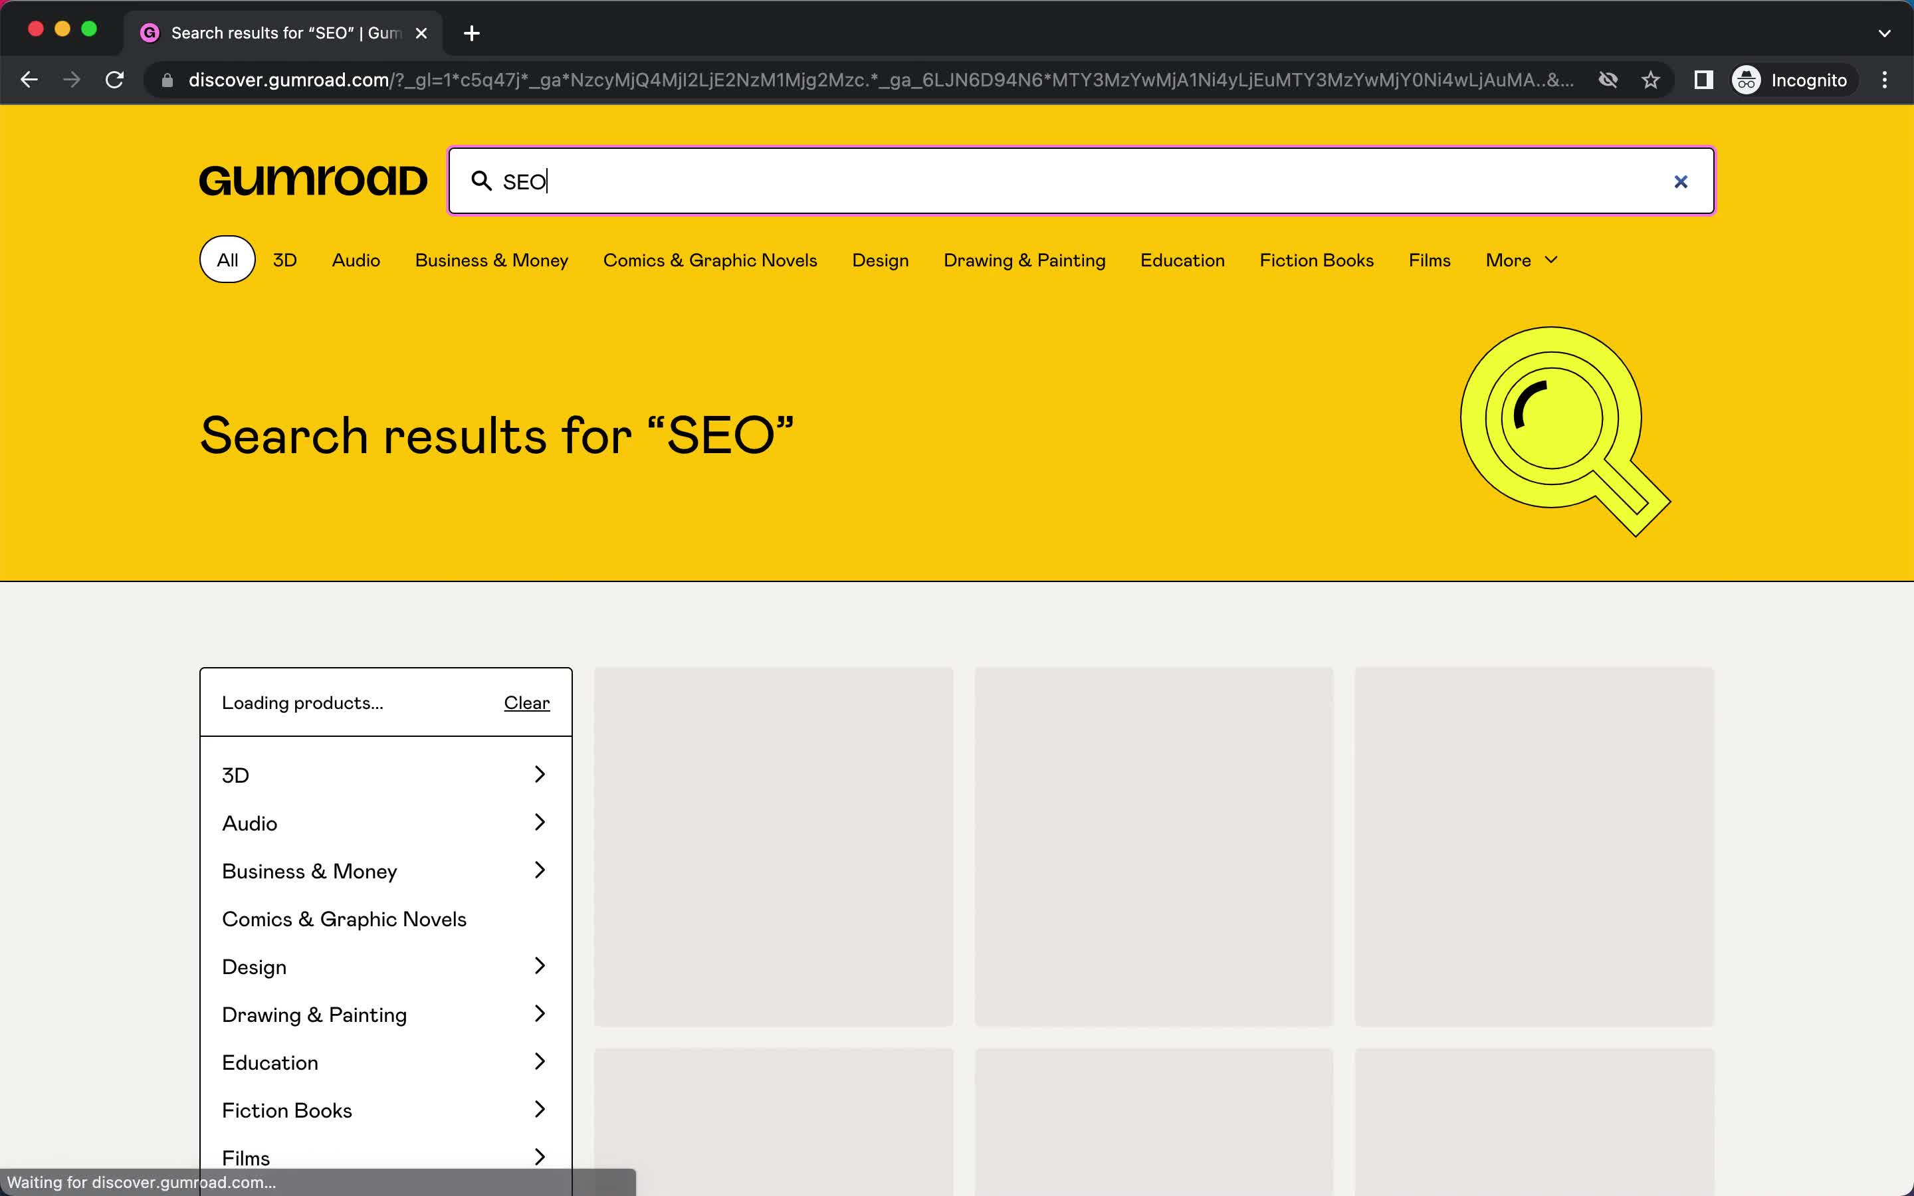Viewport: 1914px width, 1196px height.
Task: Click the Drawing & Painting subcategory arrow
Action: click(x=539, y=1013)
